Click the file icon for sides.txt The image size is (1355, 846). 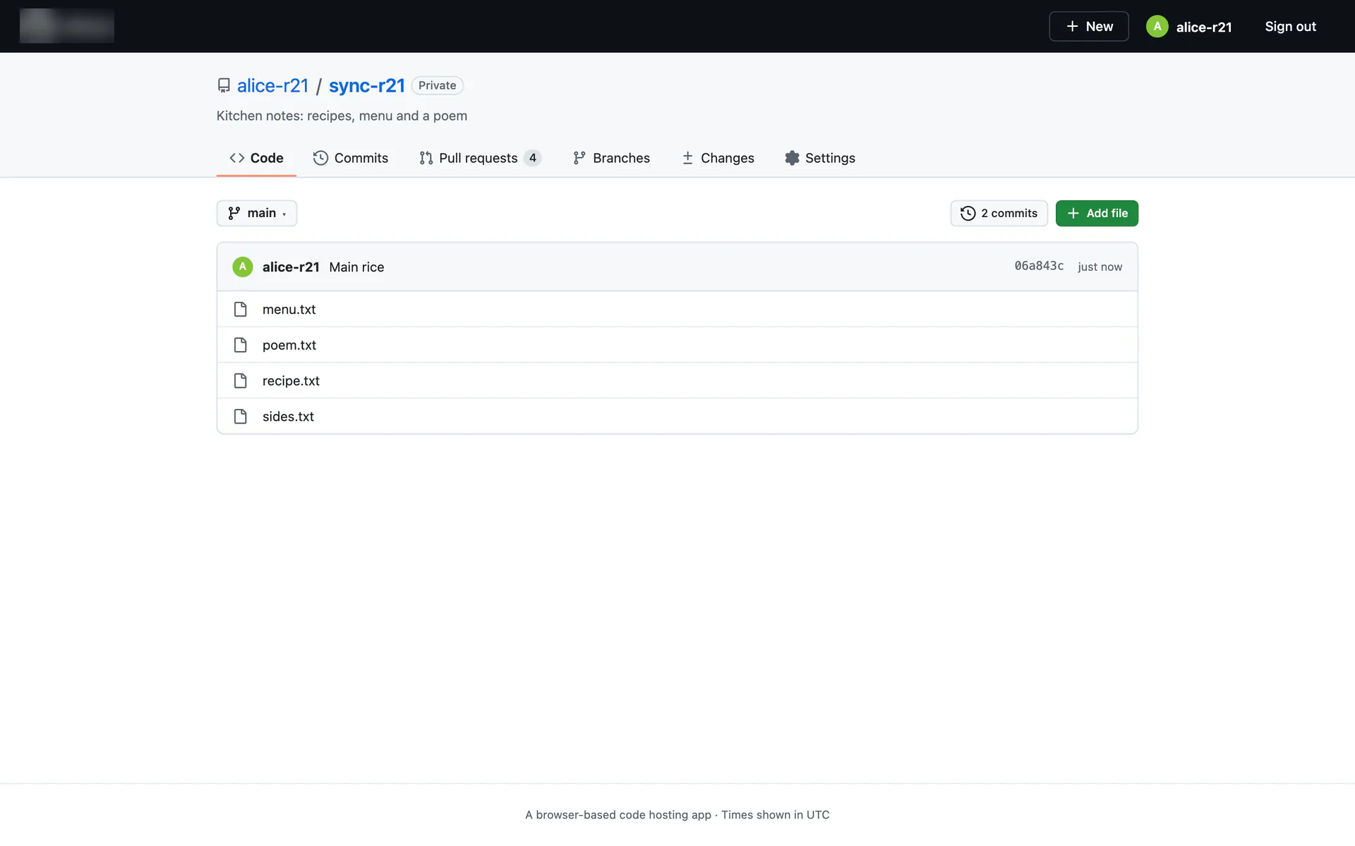(x=241, y=417)
